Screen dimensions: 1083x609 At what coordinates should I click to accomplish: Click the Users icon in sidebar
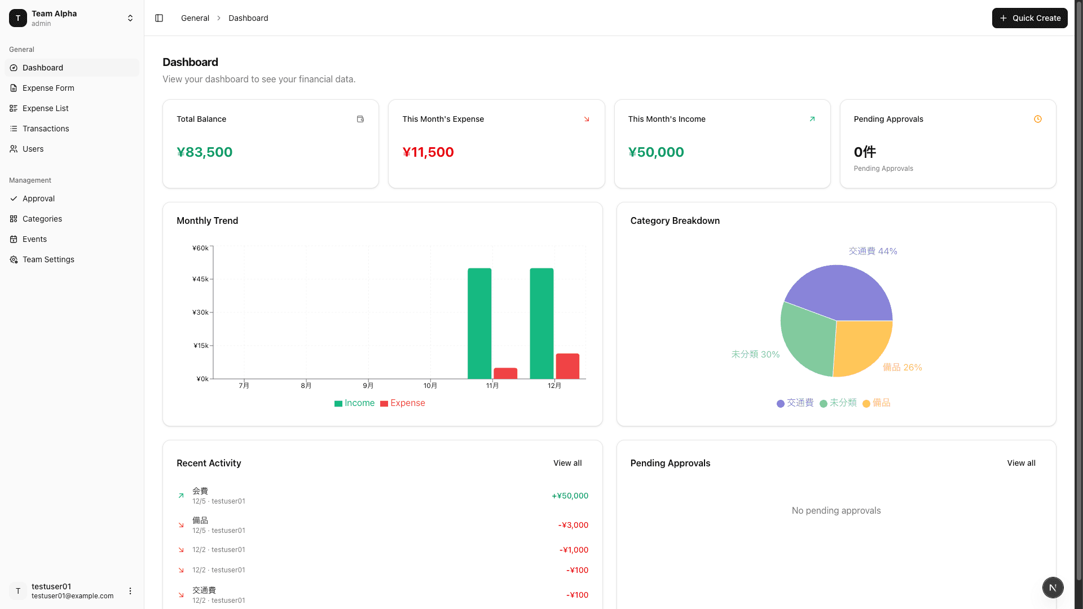coord(14,149)
